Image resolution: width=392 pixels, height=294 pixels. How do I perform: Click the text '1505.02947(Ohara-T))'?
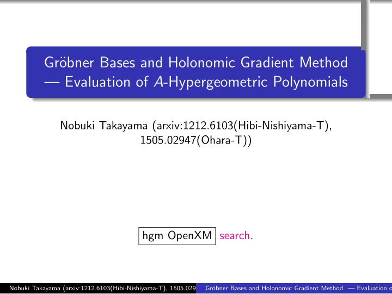196,140
